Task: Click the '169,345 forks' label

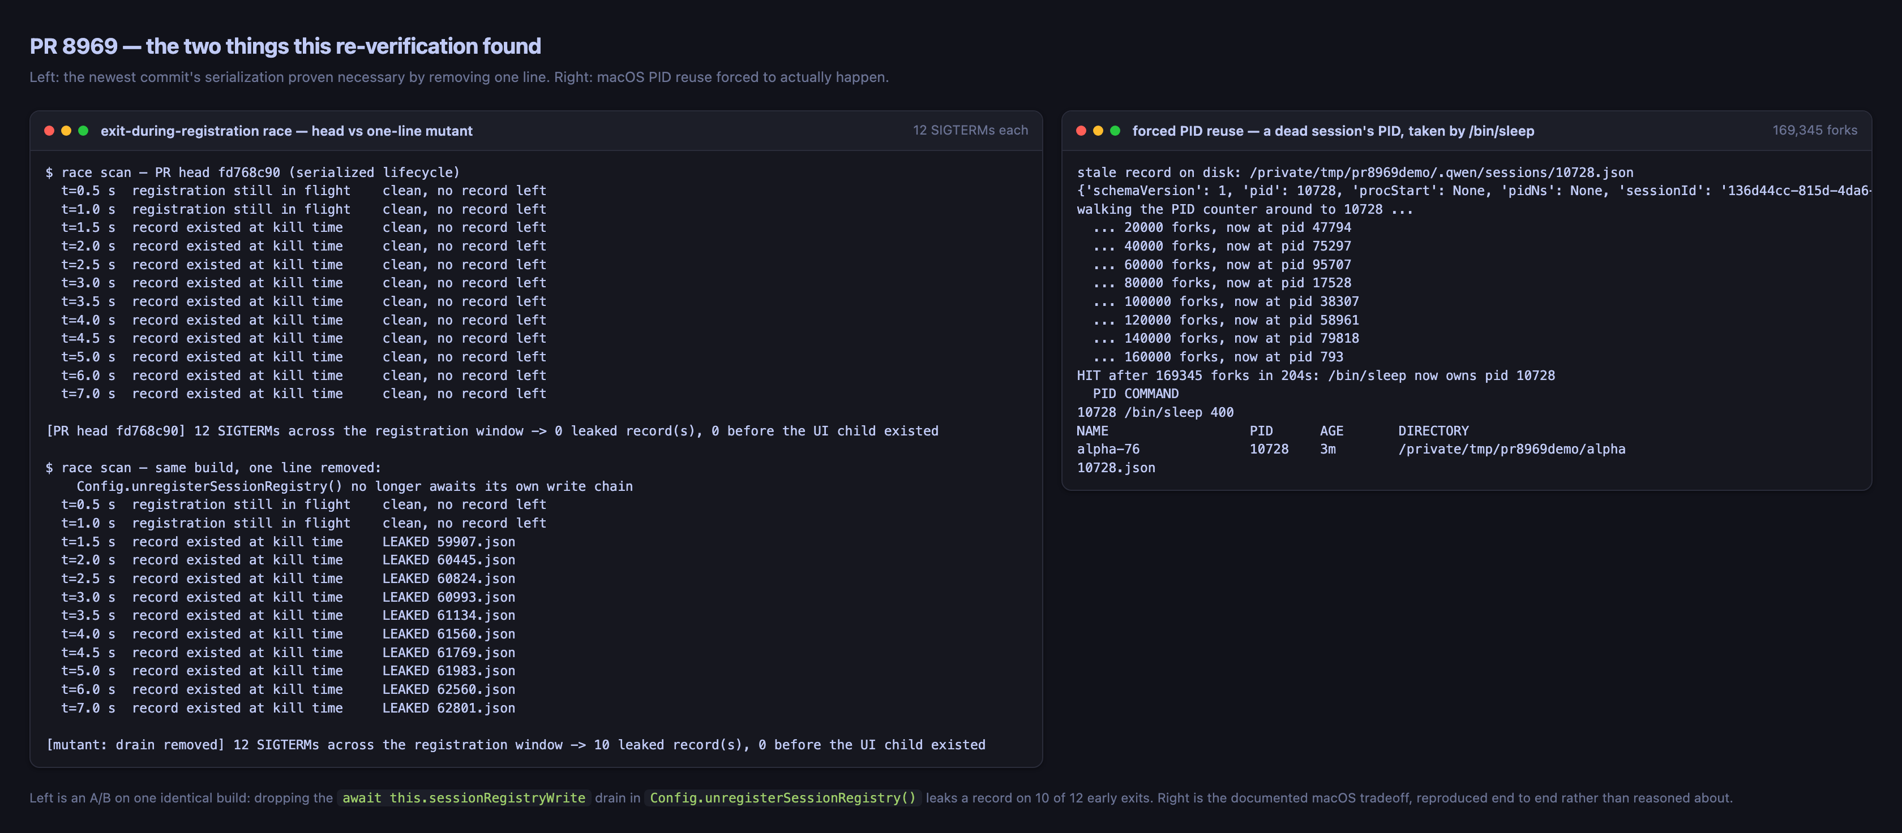Action: click(x=1815, y=130)
